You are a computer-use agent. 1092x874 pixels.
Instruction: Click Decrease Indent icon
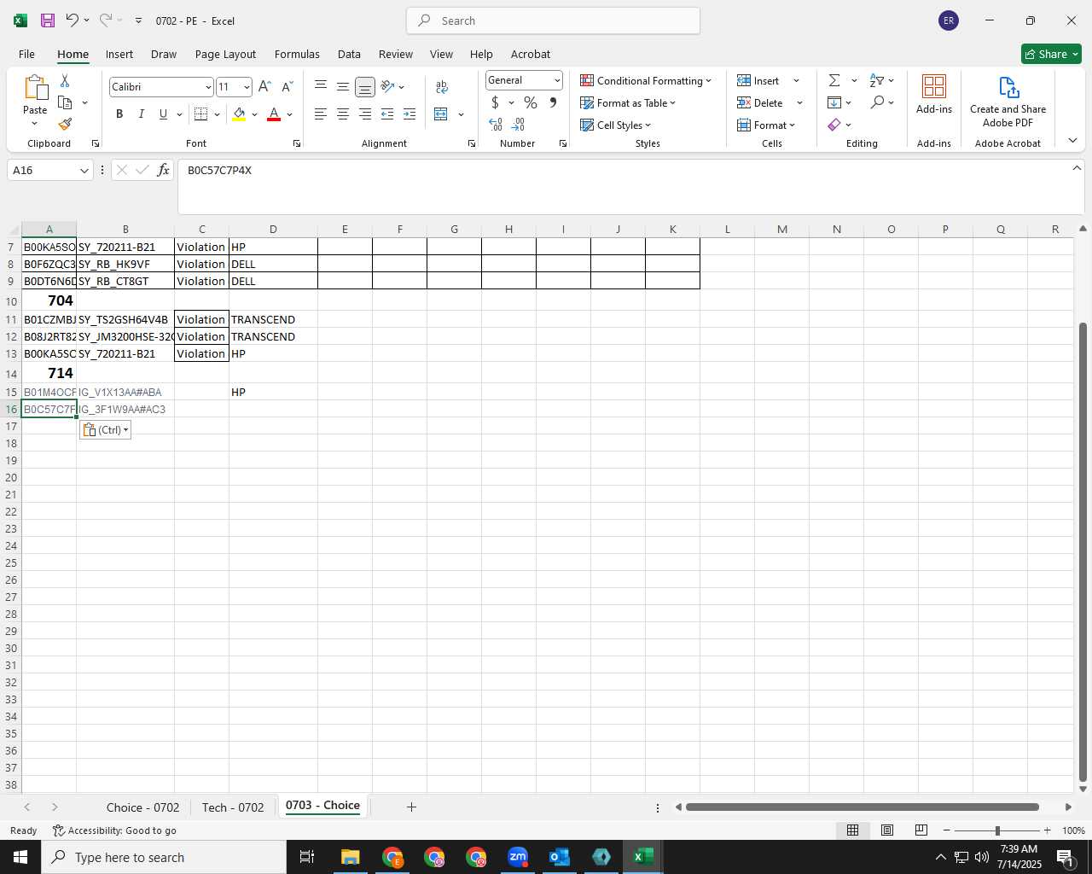coord(387,114)
